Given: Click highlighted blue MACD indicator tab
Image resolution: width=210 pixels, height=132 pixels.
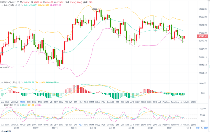Looking at the screenshot, I should 23,102.
